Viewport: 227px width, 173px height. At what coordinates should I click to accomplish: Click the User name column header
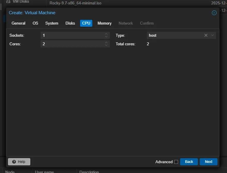click(x=44, y=172)
